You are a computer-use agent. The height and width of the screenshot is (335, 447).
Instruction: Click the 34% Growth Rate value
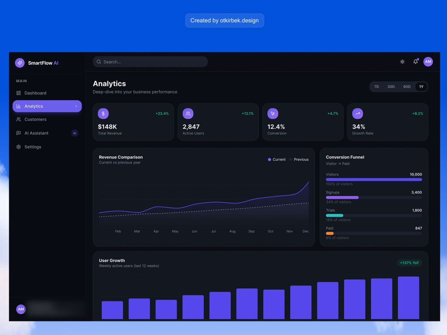click(x=358, y=127)
